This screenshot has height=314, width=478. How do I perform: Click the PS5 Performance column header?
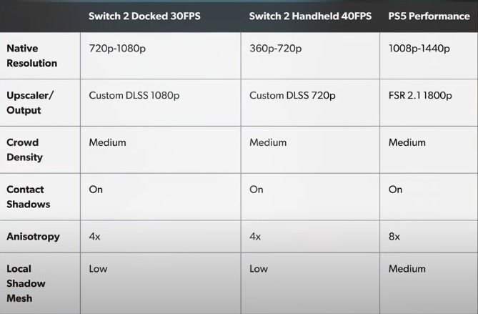tap(429, 16)
